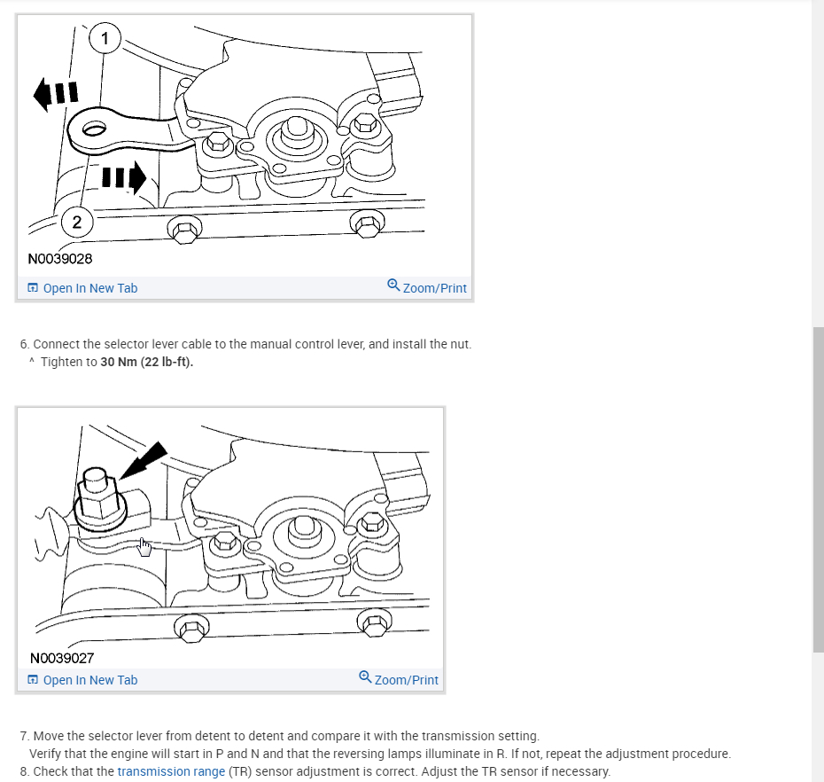The image size is (824, 782).
Task: Click the scrollbar track above the thumb
Action: 818,163
